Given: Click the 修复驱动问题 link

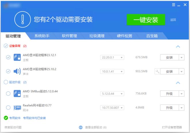Looking at the screenshot, I should [x=13, y=127].
